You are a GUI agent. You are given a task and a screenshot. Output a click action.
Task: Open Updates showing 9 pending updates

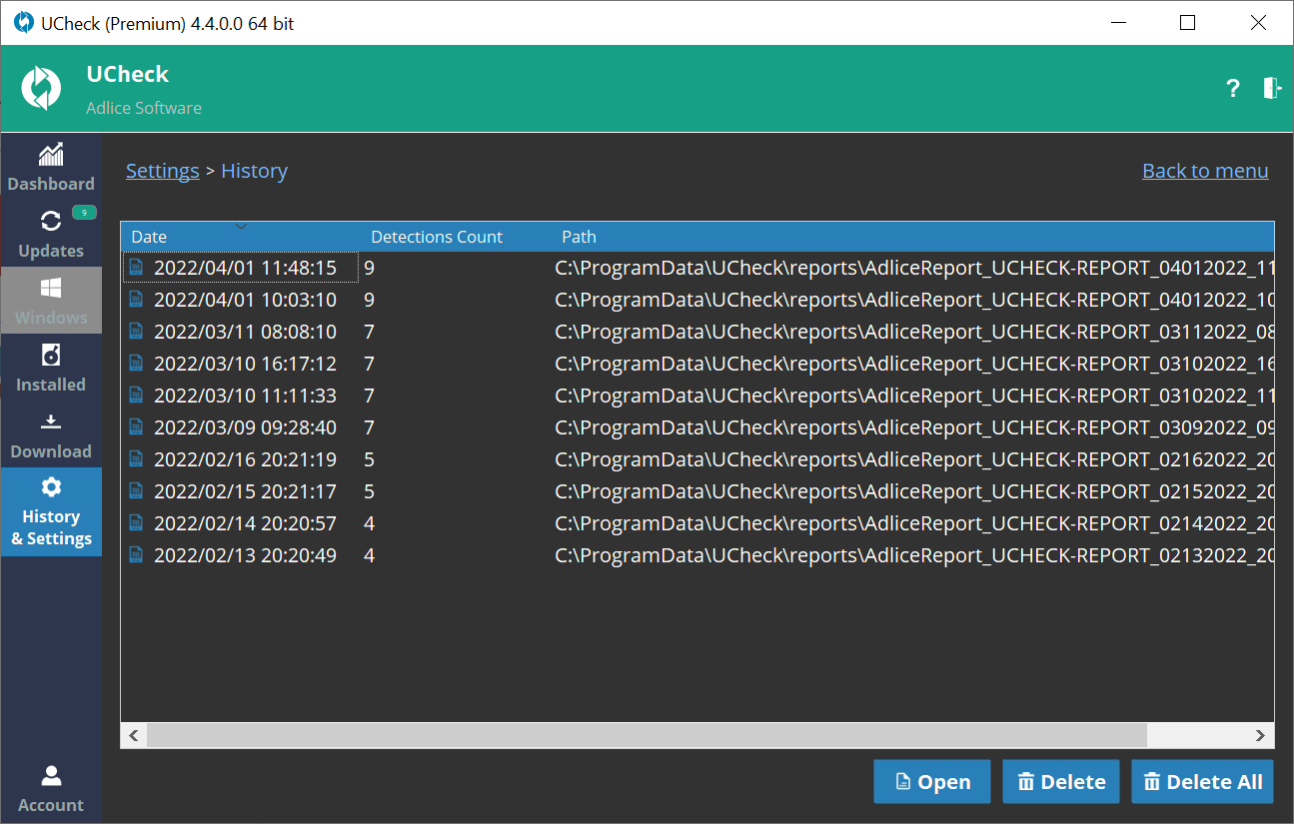[51, 235]
